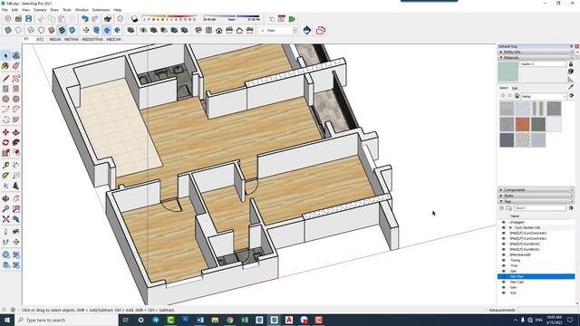Open the Camera menu

point(40,10)
